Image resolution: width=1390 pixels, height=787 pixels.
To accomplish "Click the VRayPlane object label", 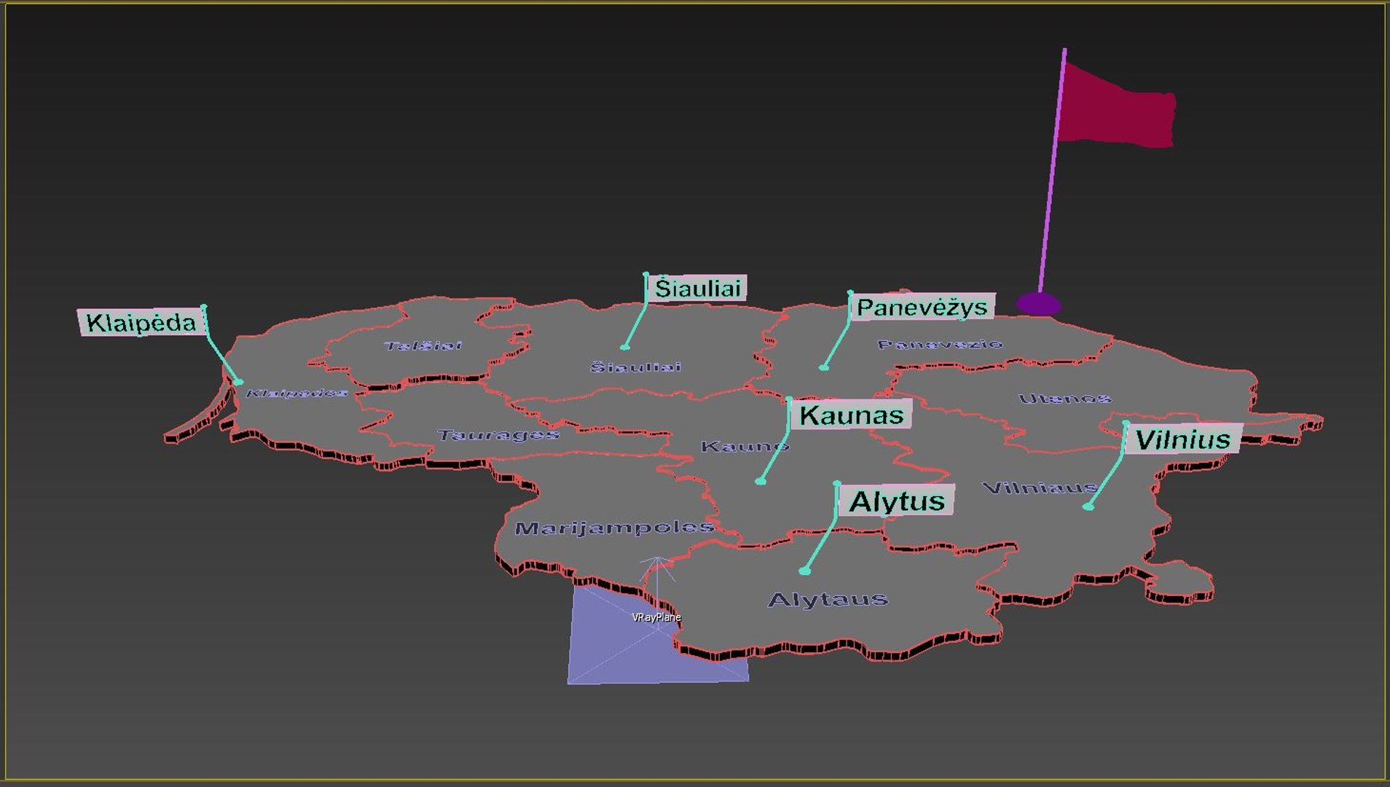I will pos(656,617).
